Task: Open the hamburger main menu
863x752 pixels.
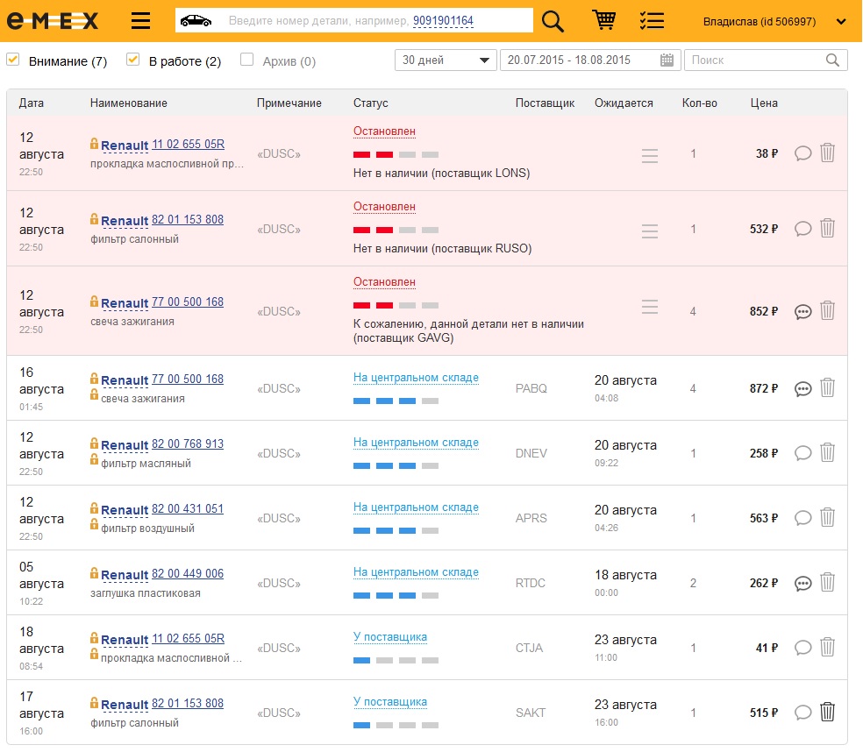Action: [140, 21]
